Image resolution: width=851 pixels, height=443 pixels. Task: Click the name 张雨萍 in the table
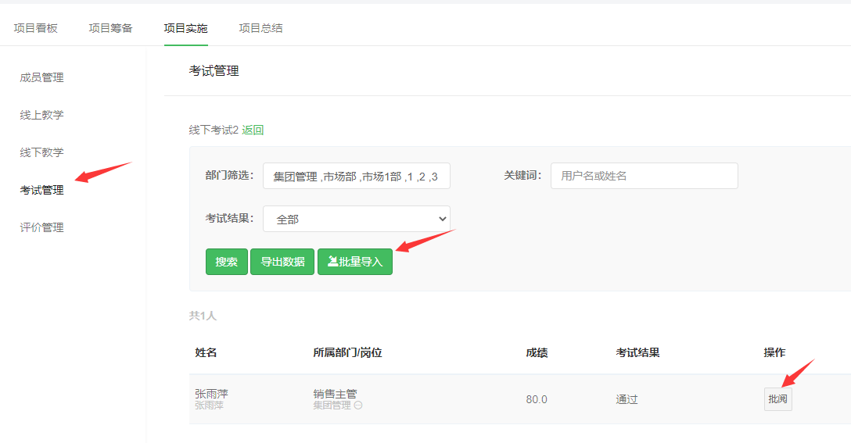(212, 394)
